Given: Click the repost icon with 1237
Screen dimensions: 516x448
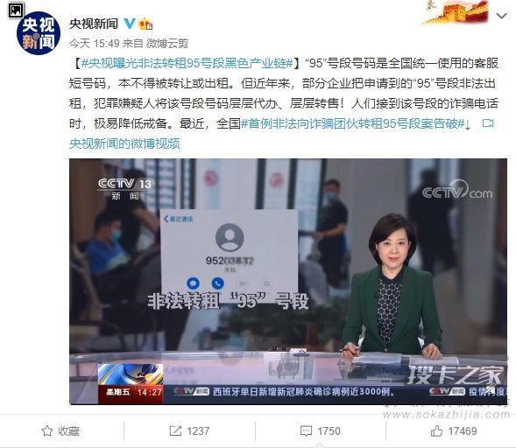Looking at the screenshot, I should tap(175, 430).
